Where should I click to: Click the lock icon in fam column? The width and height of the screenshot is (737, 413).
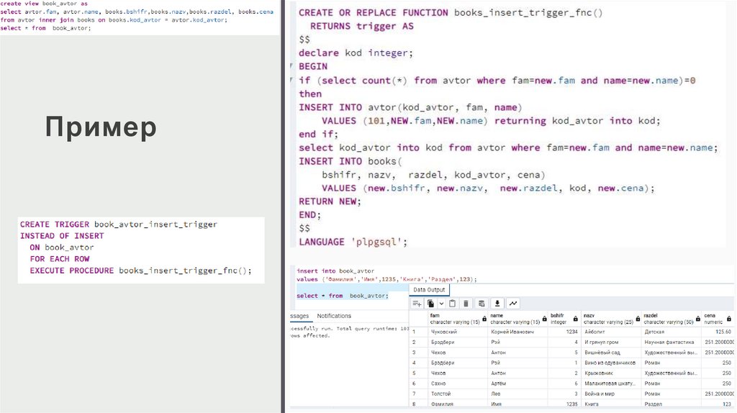pyautogui.click(x=484, y=319)
